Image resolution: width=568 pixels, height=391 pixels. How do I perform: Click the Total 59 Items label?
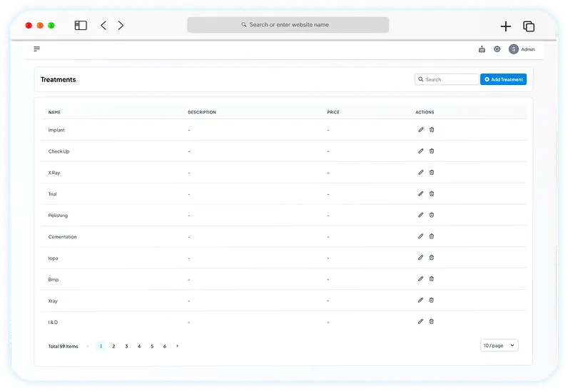click(63, 347)
